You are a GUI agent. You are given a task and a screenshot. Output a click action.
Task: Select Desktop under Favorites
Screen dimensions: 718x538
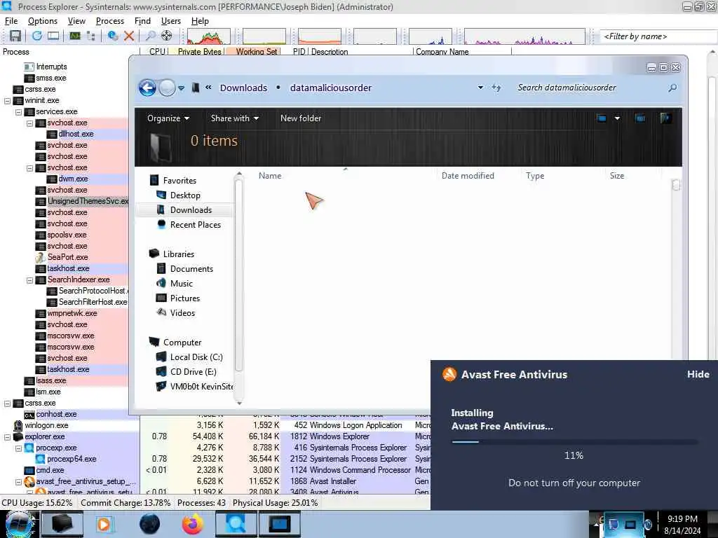tap(185, 195)
